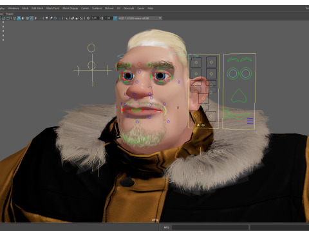Toggle wireframe on shaded
The width and height of the screenshot is (309, 231).
coord(27,18)
